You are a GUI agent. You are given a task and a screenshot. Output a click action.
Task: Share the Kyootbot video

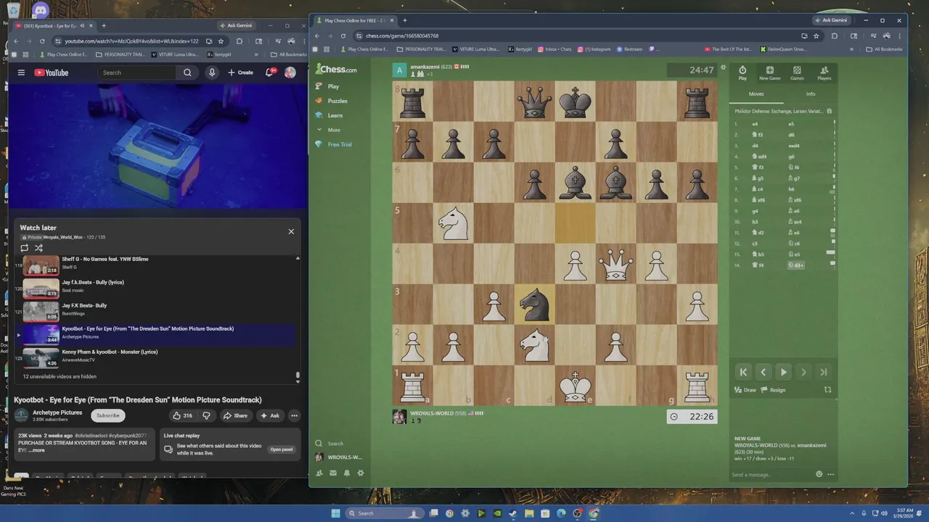[235, 415]
